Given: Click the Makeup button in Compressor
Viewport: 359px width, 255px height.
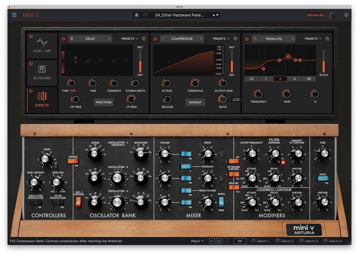Looking at the screenshot, I should (195, 102).
